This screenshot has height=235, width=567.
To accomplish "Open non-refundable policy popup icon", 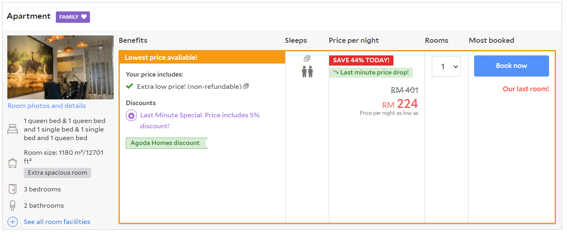I will click(x=246, y=86).
